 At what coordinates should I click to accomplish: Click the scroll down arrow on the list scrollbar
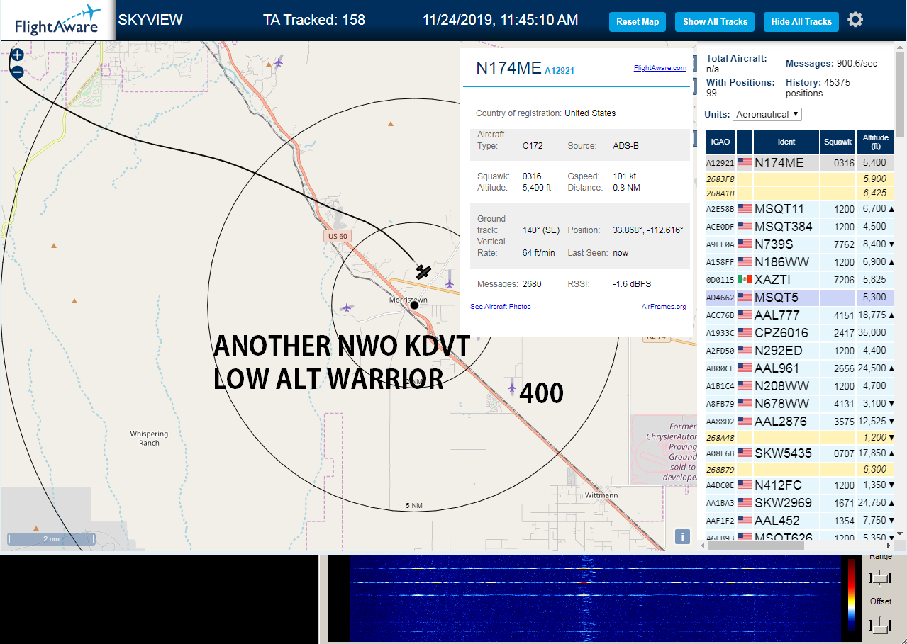[x=901, y=534]
